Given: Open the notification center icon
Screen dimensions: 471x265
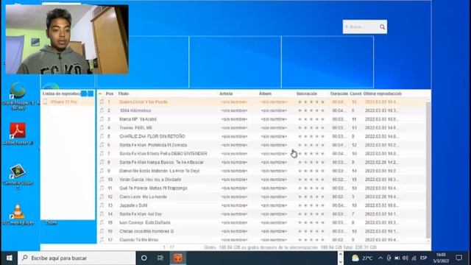Looking at the screenshot, I should [x=458, y=258].
